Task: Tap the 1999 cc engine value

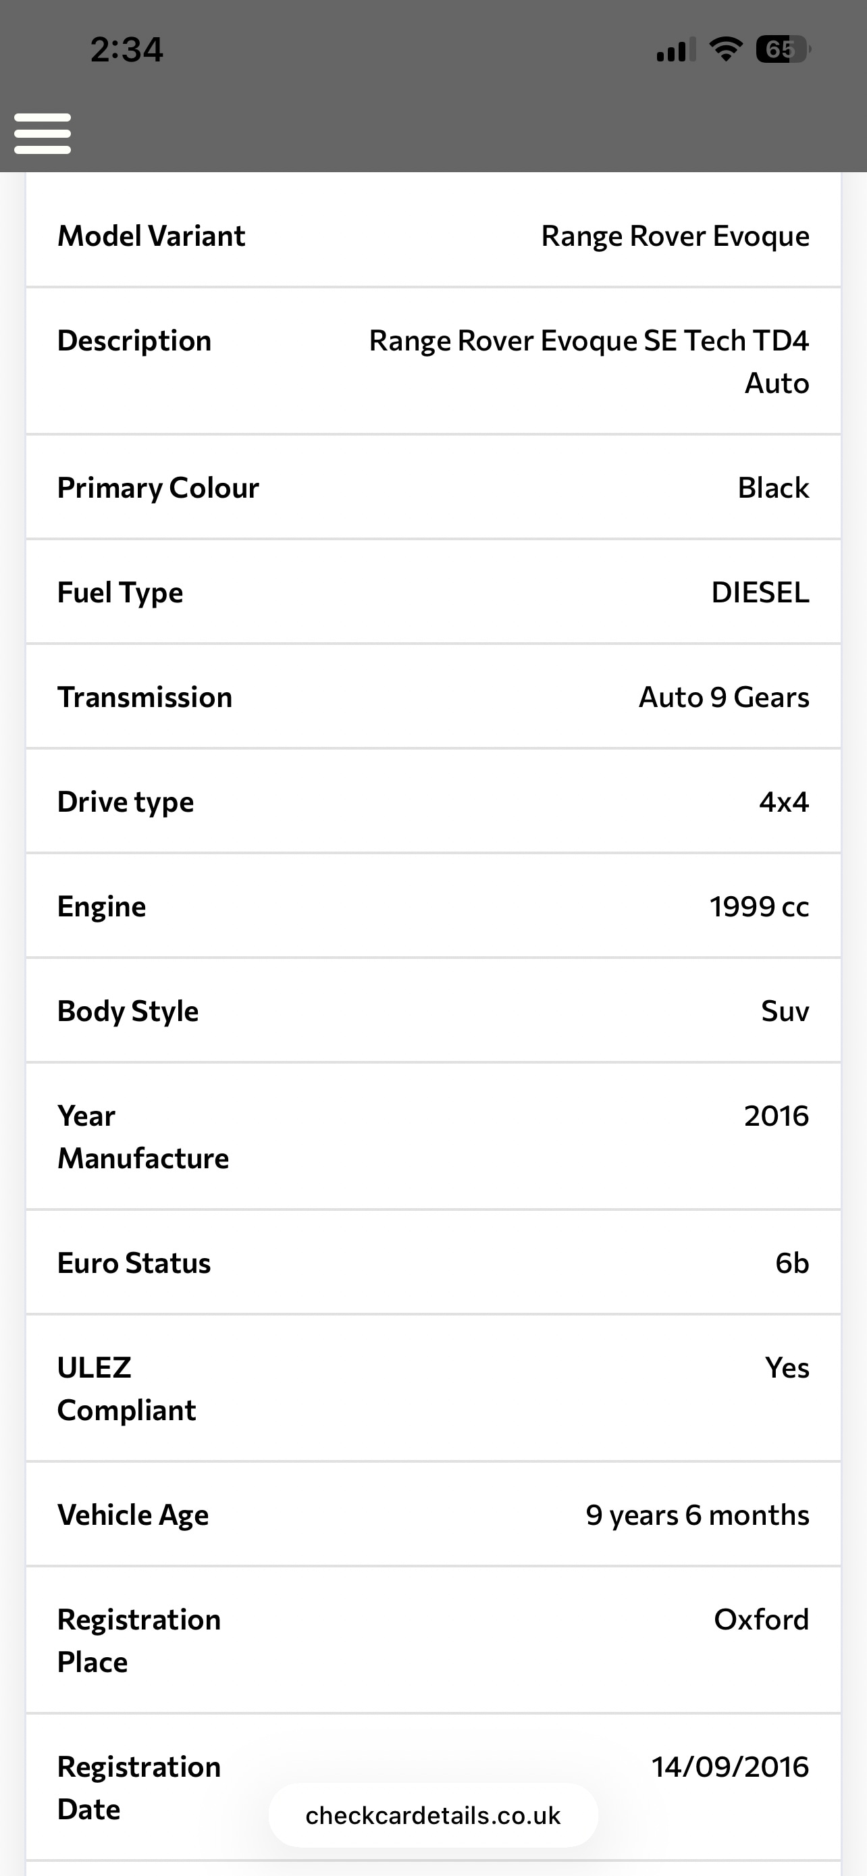Action: tap(759, 907)
